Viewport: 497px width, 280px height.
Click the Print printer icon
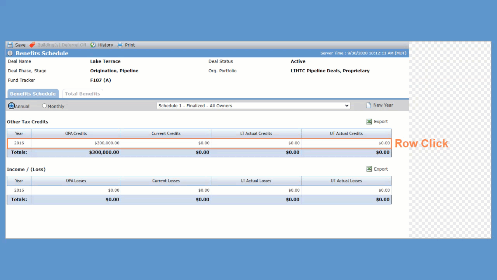[120, 45]
